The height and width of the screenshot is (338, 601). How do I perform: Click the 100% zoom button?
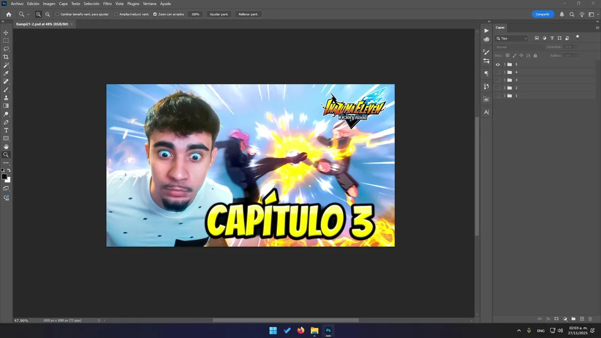point(195,15)
